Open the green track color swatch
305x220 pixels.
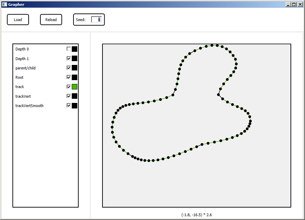click(75, 87)
